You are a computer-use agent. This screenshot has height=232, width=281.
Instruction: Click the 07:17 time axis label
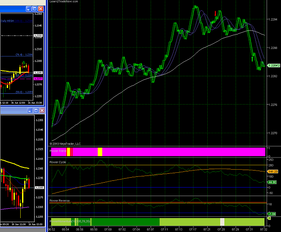point(192,229)
